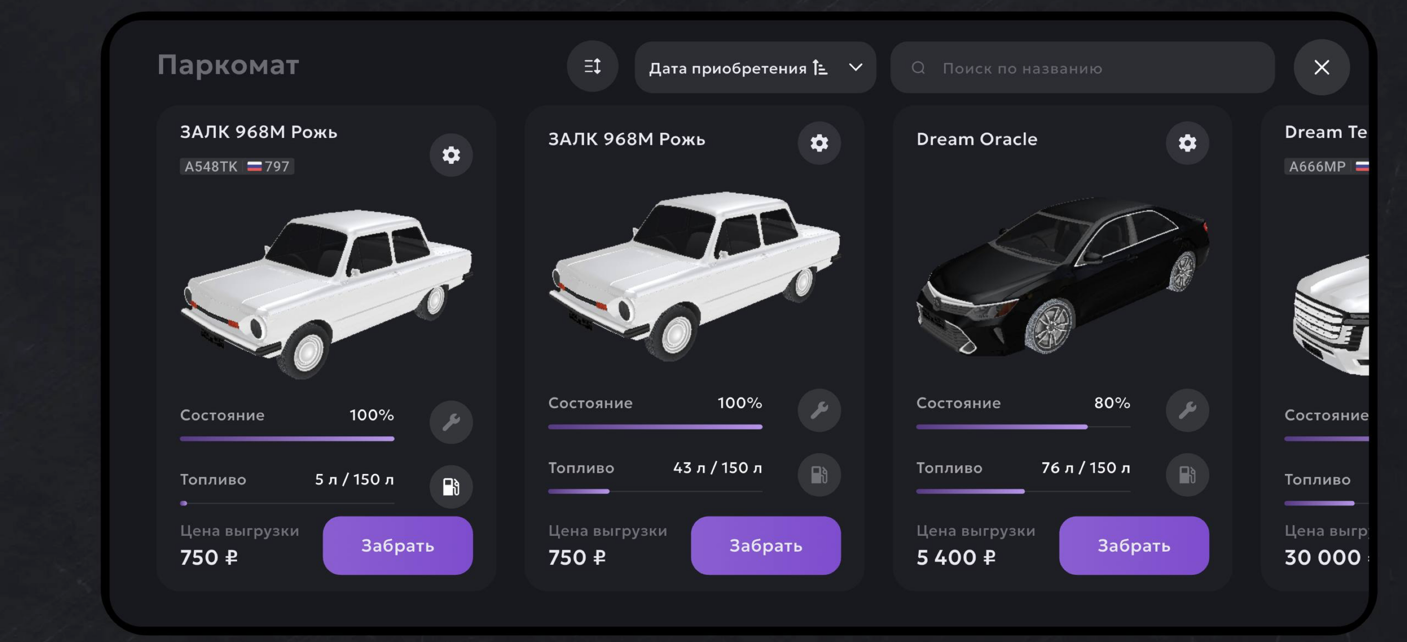This screenshot has height=642, width=1407.
Task: Click wrench icon on plate A548TK card
Action: [x=450, y=422]
